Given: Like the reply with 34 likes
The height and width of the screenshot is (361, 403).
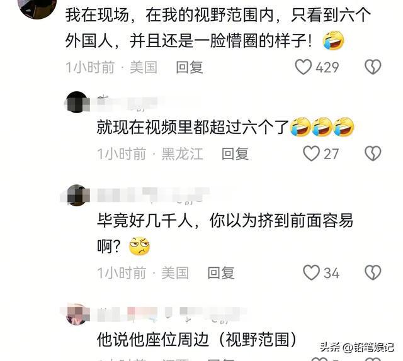Looking at the screenshot, I should coord(311,272).
